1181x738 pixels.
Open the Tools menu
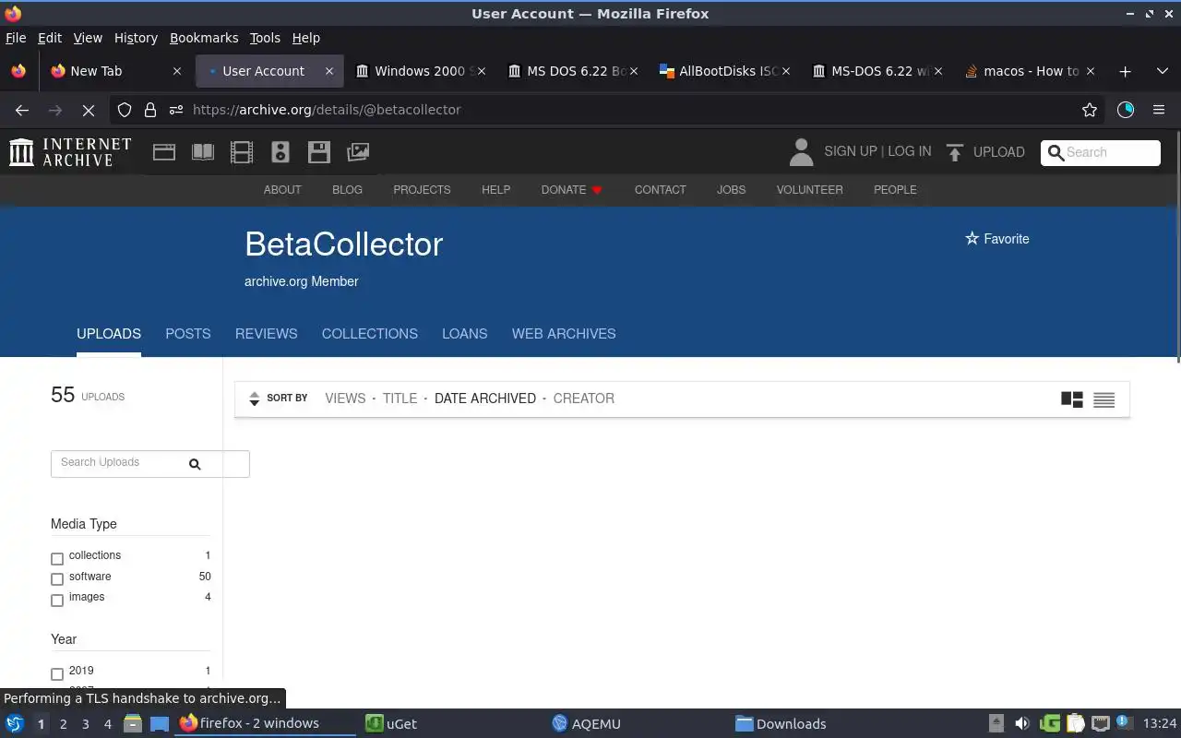click(x=265, y=38)
